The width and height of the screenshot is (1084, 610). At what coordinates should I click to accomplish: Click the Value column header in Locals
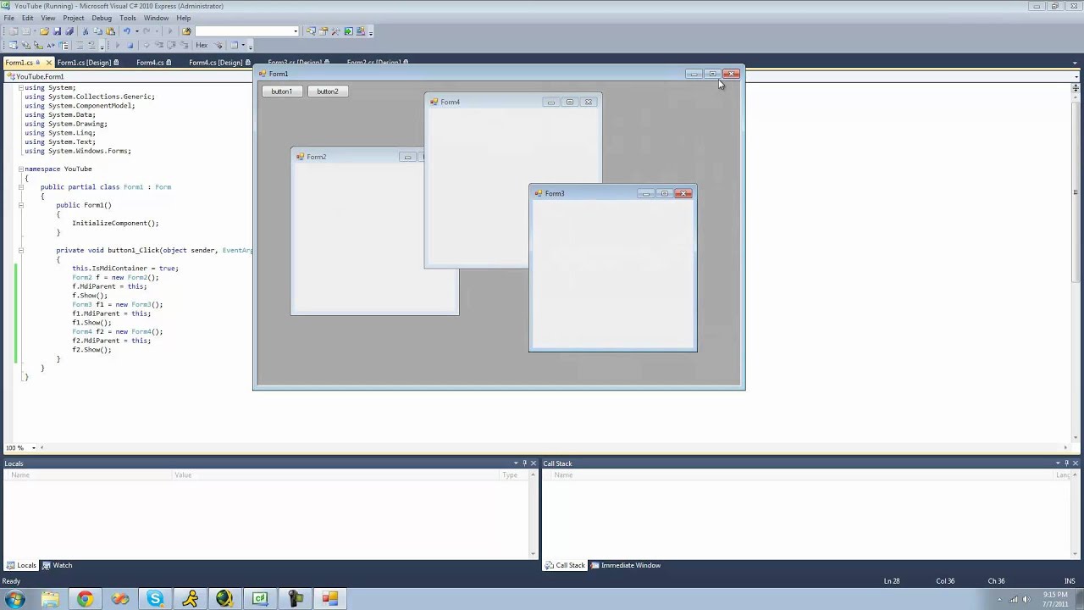point(336,475)
